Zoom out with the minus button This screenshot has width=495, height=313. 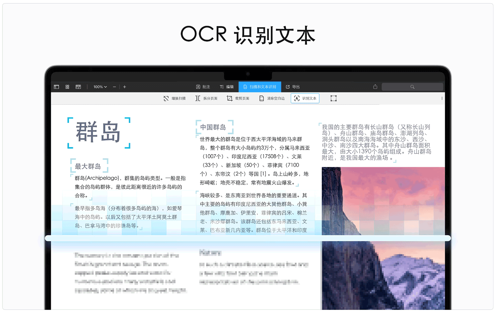pos(115,87)
